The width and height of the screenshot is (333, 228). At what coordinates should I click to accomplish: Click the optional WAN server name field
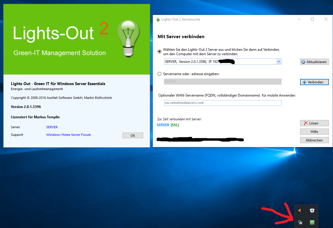tap(222, 103)
